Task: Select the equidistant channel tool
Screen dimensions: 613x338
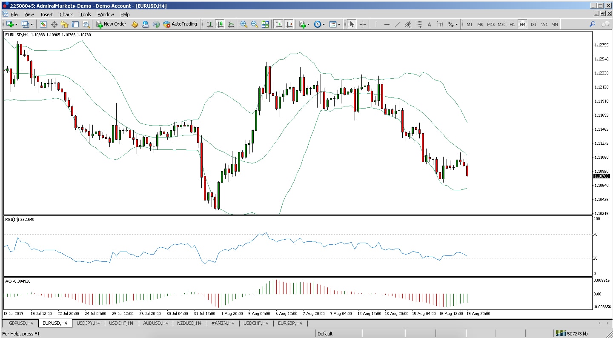Action: pos(408,24)
